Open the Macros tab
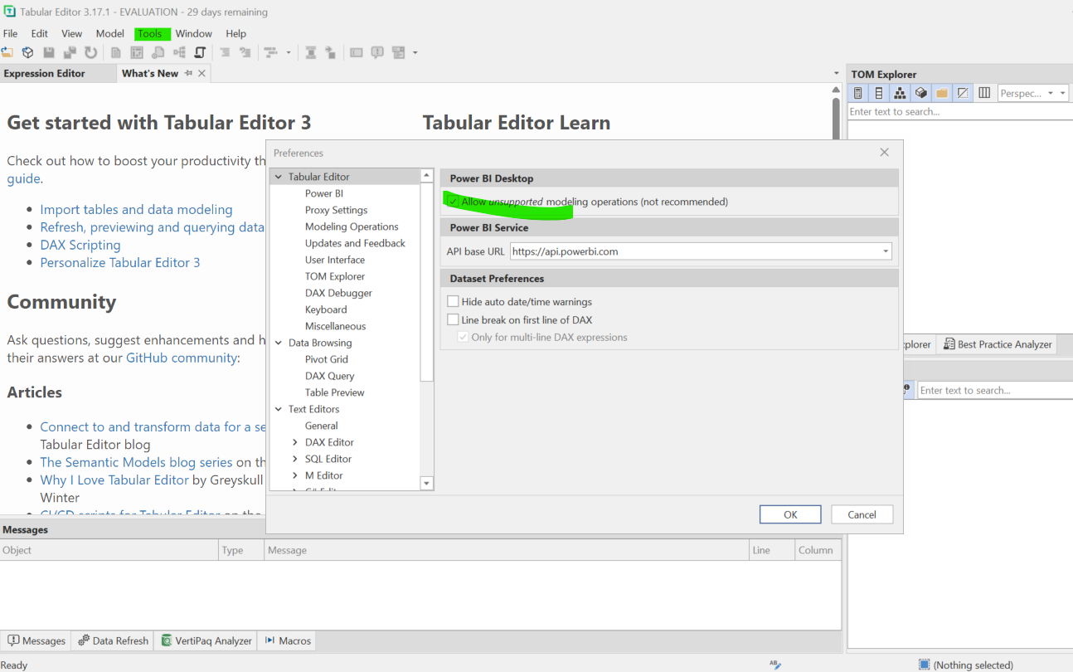Image resolution: width=1073 pixels, height=672 pixels. pyautogui.click(x=288, y=640)
